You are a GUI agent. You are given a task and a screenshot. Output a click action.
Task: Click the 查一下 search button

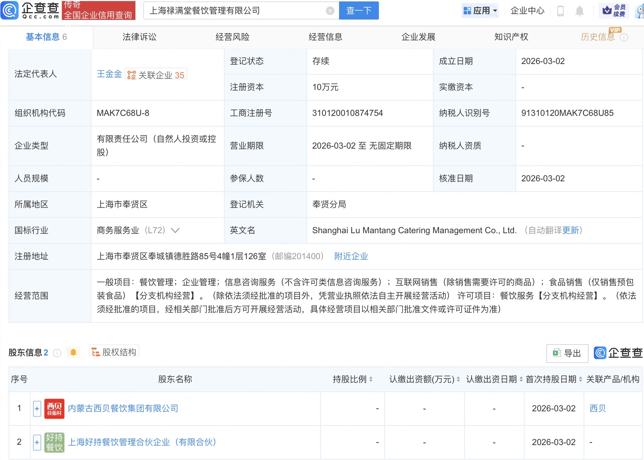click(x=359, y=11)
